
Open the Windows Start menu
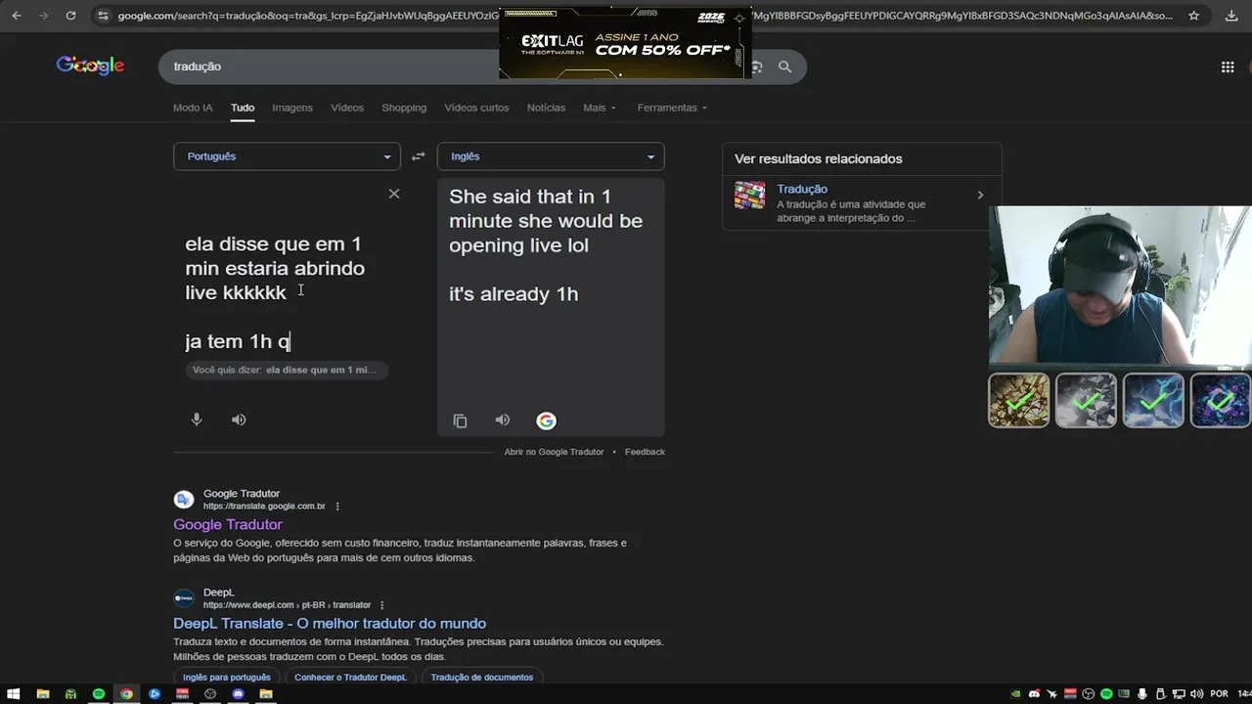14,694
